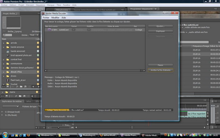220x138 pixels.
Task: Select flash back_et.avi clip icon
Action: pyautogui.click(x=8, y=80)
